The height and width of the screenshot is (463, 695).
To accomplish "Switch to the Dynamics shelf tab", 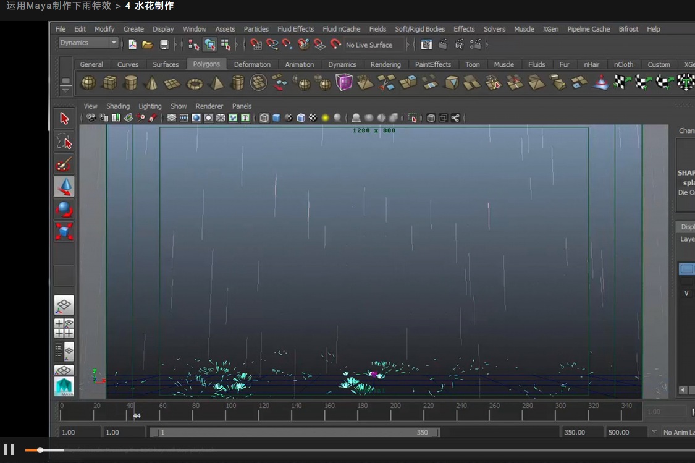I will click(x=342, y=64).
